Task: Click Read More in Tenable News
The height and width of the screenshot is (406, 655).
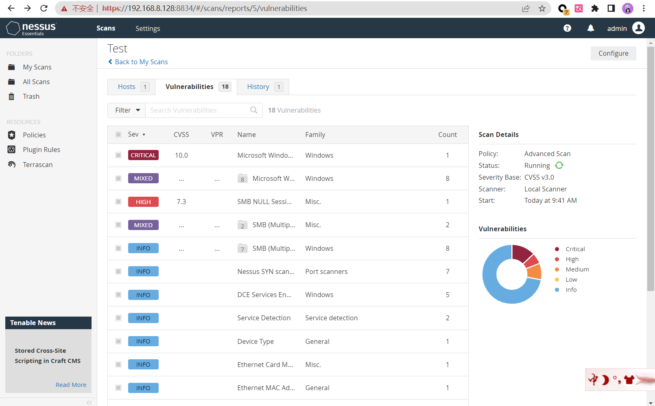Action: coord(71,384)
